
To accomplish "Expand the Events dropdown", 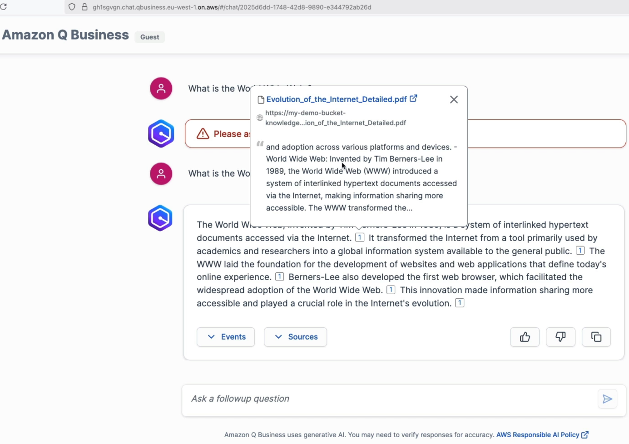I will point(226,337).
